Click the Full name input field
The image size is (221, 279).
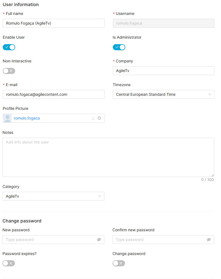click(x=54, y=23)
